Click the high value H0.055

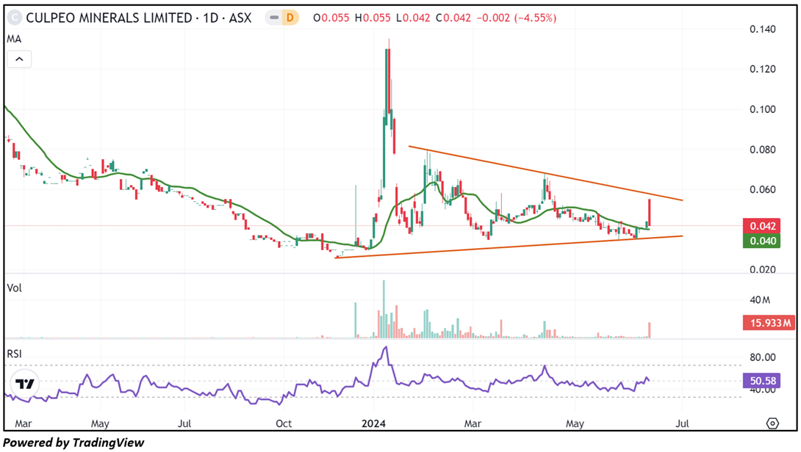pos(373,18)
